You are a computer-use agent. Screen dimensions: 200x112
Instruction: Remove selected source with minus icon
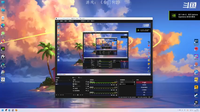coord(76,95)
